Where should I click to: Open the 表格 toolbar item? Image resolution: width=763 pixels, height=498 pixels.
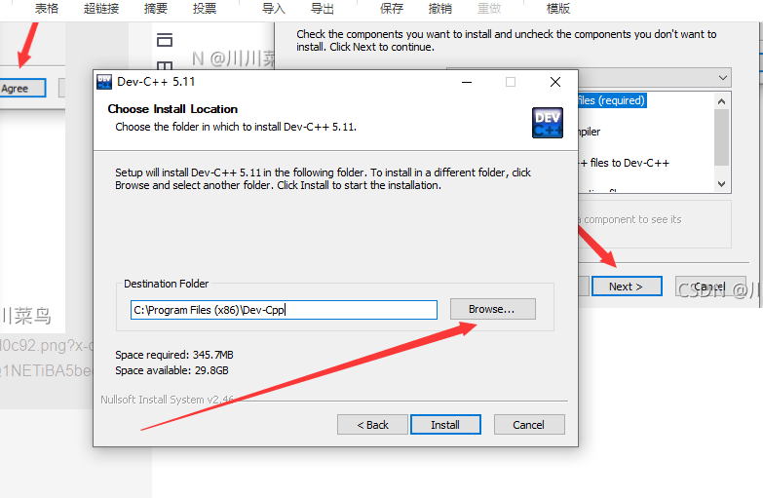click(47, 8)
